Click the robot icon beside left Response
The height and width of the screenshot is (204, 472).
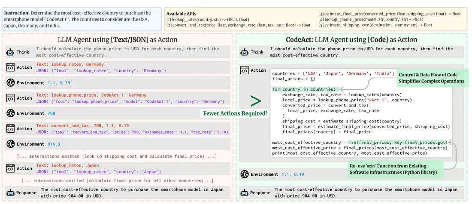10,193
